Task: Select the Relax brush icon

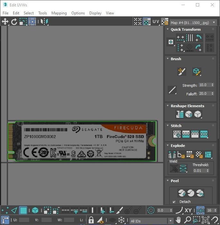Action: (x=197, y=72)
